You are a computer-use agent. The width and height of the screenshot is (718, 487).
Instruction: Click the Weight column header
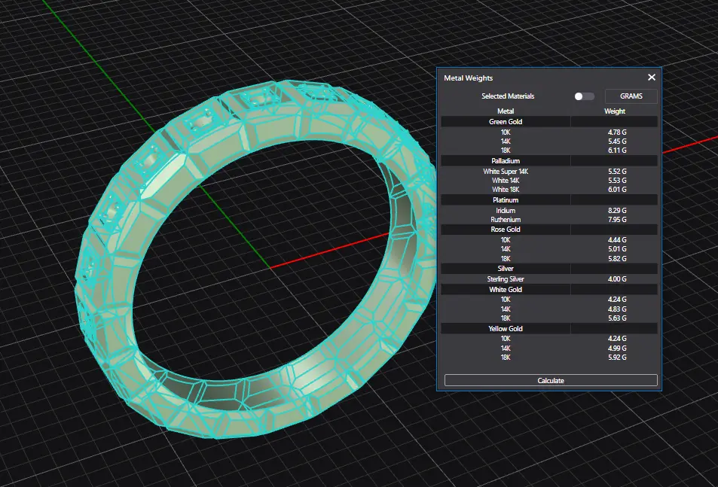pos(615,111)
